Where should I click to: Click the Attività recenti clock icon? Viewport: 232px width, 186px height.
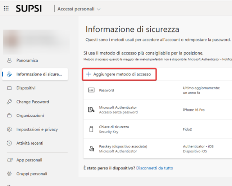point(9,143)
